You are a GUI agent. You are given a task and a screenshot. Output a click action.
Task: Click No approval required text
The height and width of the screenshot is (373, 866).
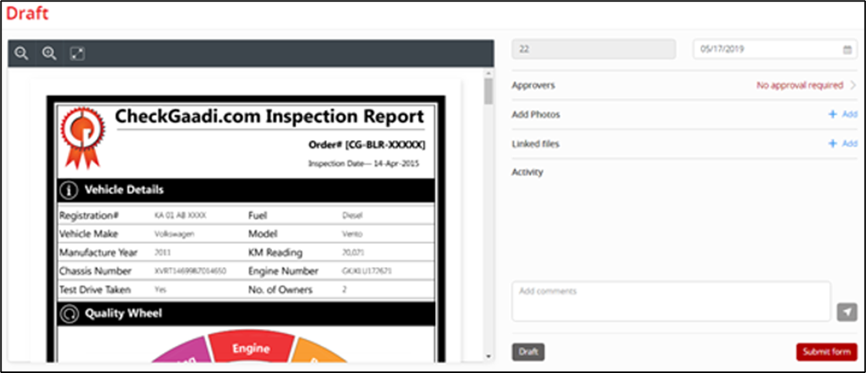pos(800,85)
